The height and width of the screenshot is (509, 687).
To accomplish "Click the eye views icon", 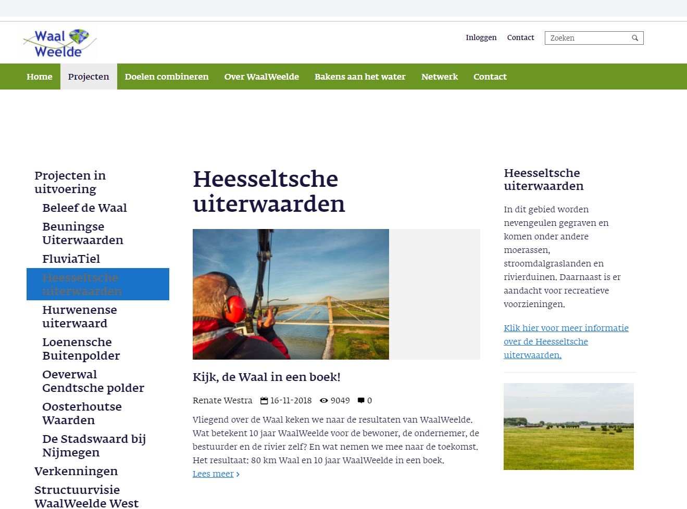I will [x=324, y=401].
